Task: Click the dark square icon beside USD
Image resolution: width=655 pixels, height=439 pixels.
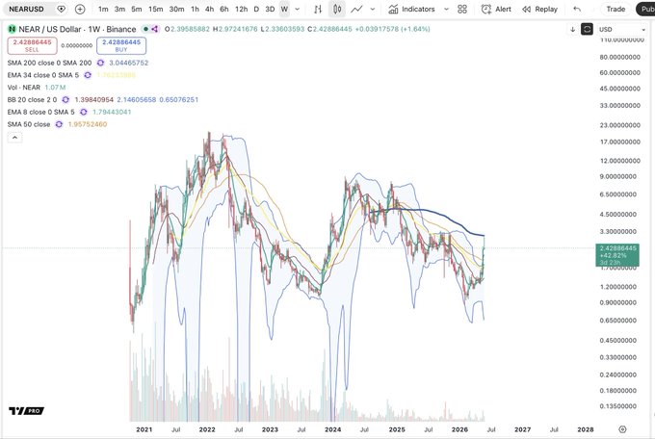Action: [x=587, y=29]
